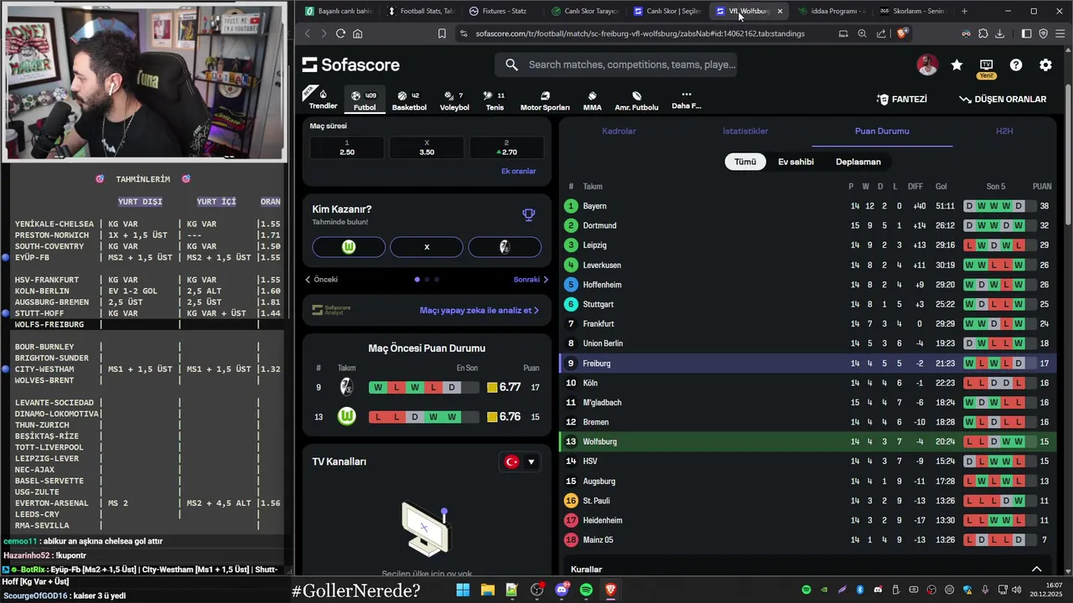The image size is (1073, 603).
Task: Select Tümü standings filter
Action: [745, 162]
